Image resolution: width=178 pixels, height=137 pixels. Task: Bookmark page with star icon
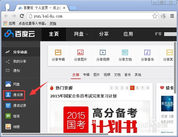click(x=155, y=16)
